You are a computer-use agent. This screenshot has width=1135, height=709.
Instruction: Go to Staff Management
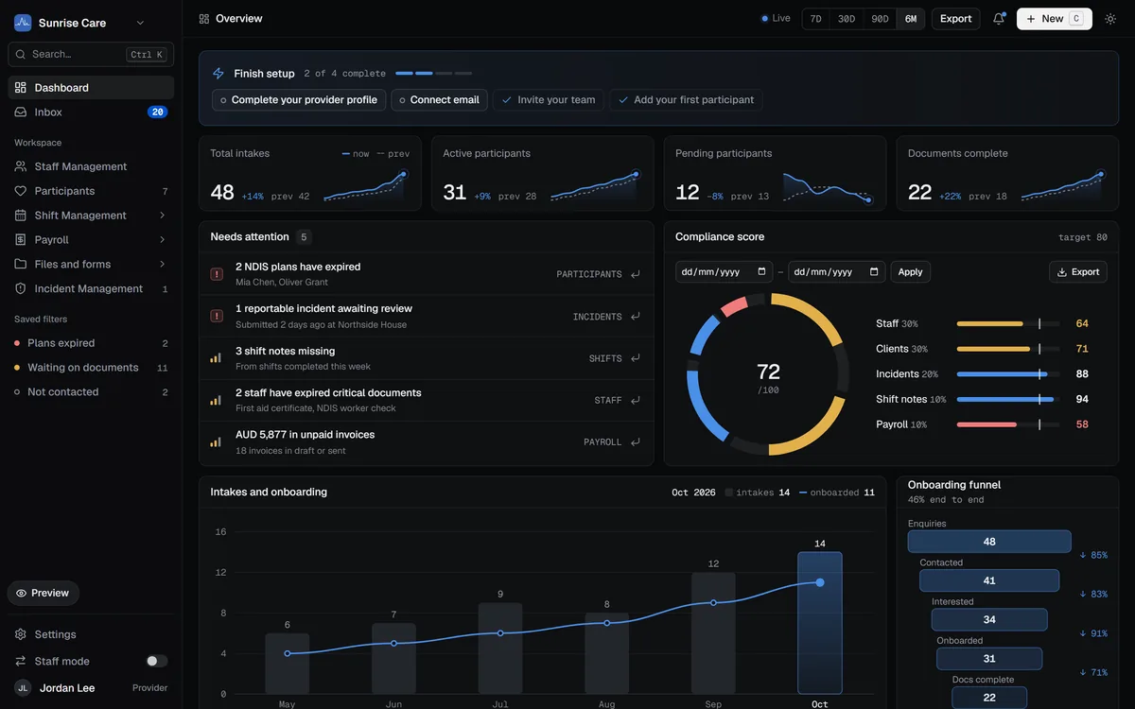coord(91,166)
